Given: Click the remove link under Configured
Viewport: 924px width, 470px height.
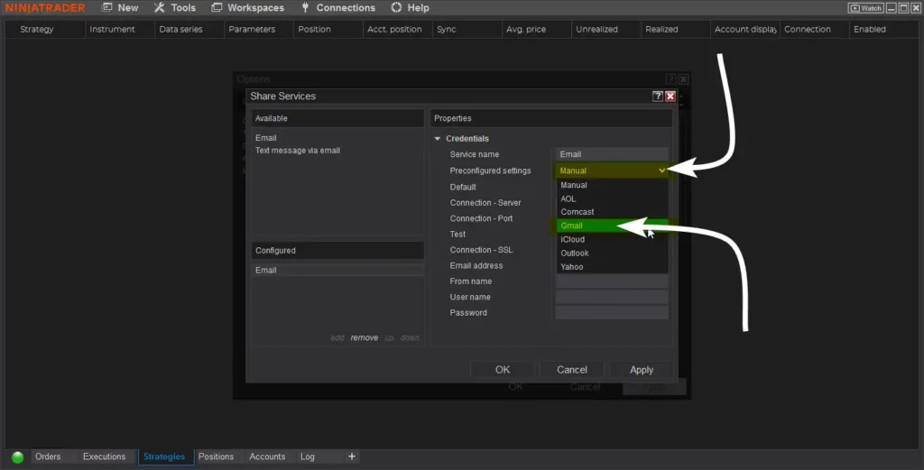Looking at the screenshot, I should 365,337.
